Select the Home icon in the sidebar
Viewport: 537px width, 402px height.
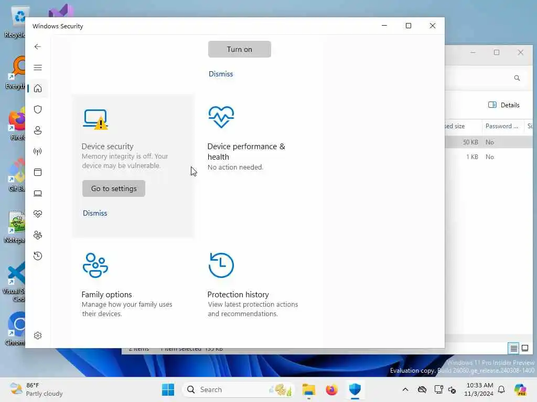click(x=38, y=88)
